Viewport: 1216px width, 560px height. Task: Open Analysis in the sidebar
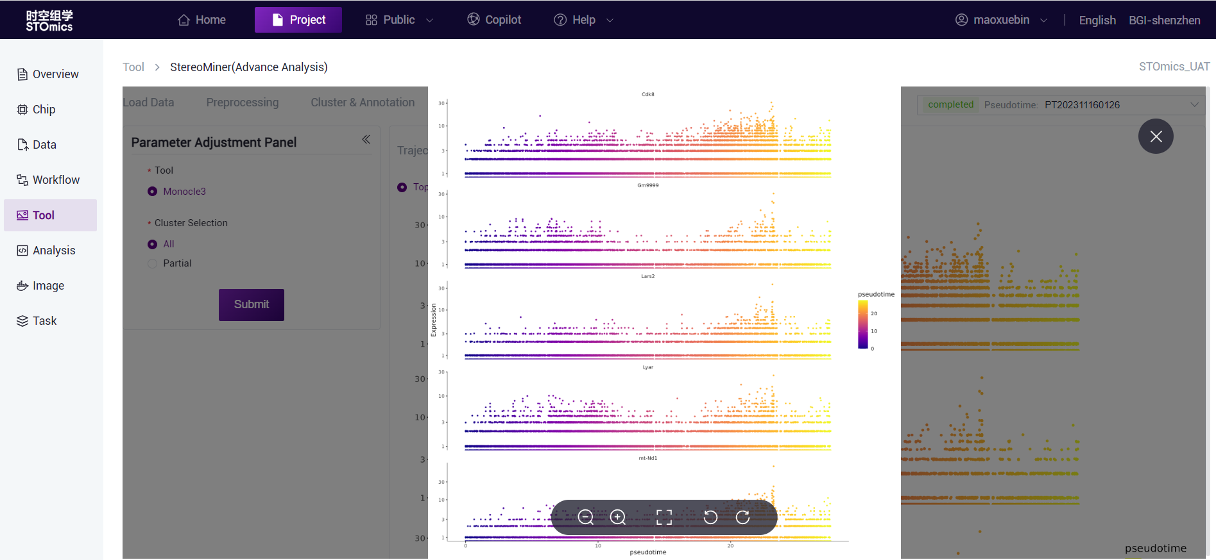tap(50, 251)
